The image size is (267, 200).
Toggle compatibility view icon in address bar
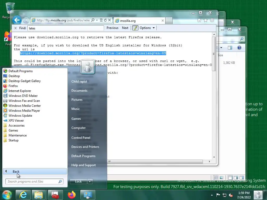[101, 20]
